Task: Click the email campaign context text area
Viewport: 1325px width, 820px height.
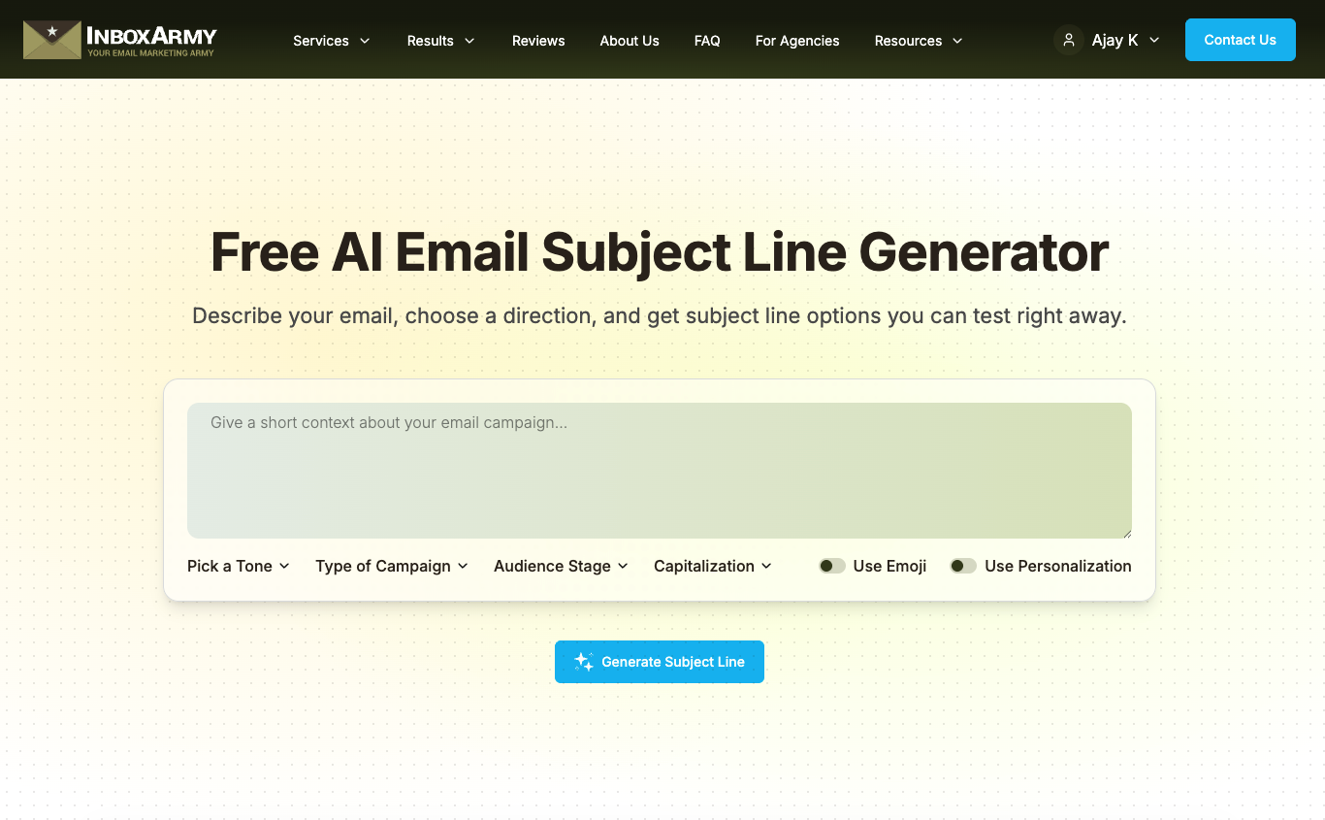Action: (660, 471)
